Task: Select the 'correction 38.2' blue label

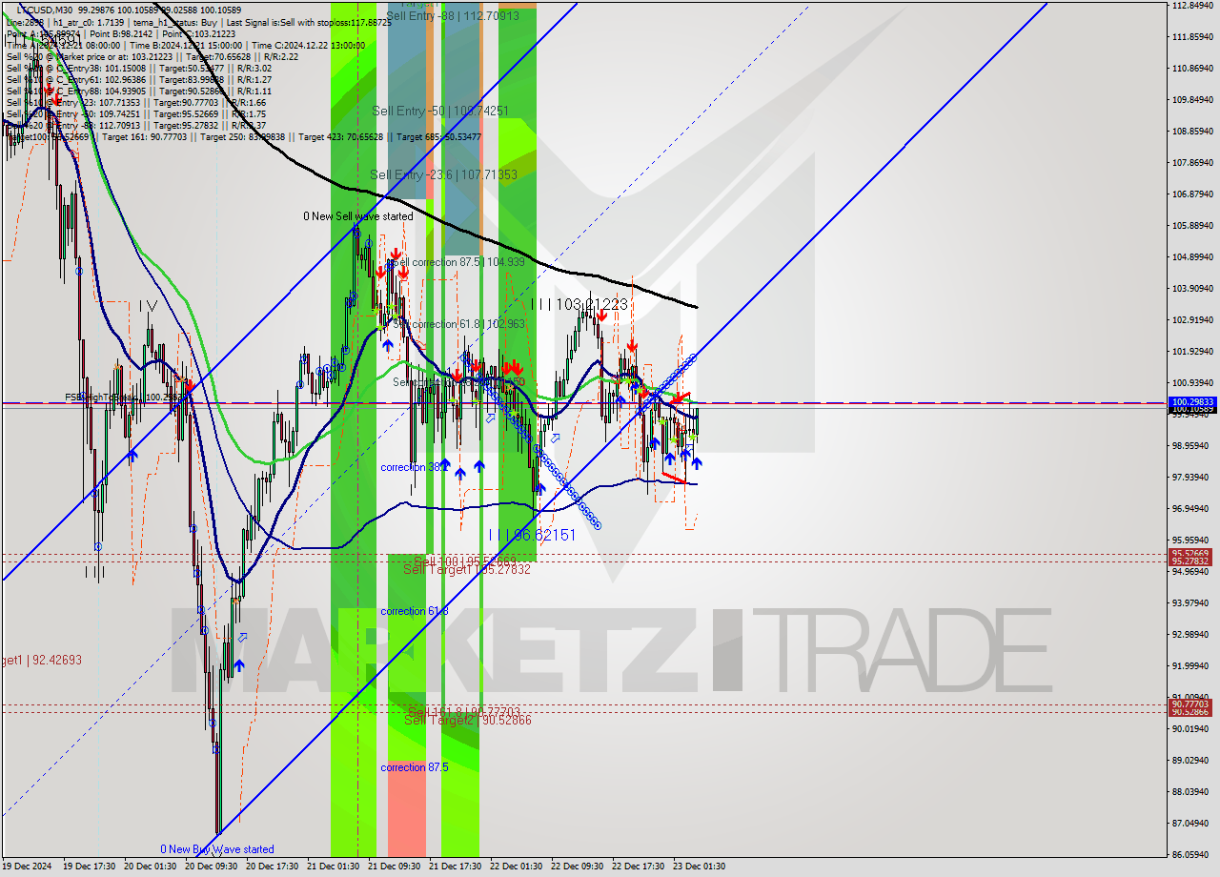Action: pos(413,467)
